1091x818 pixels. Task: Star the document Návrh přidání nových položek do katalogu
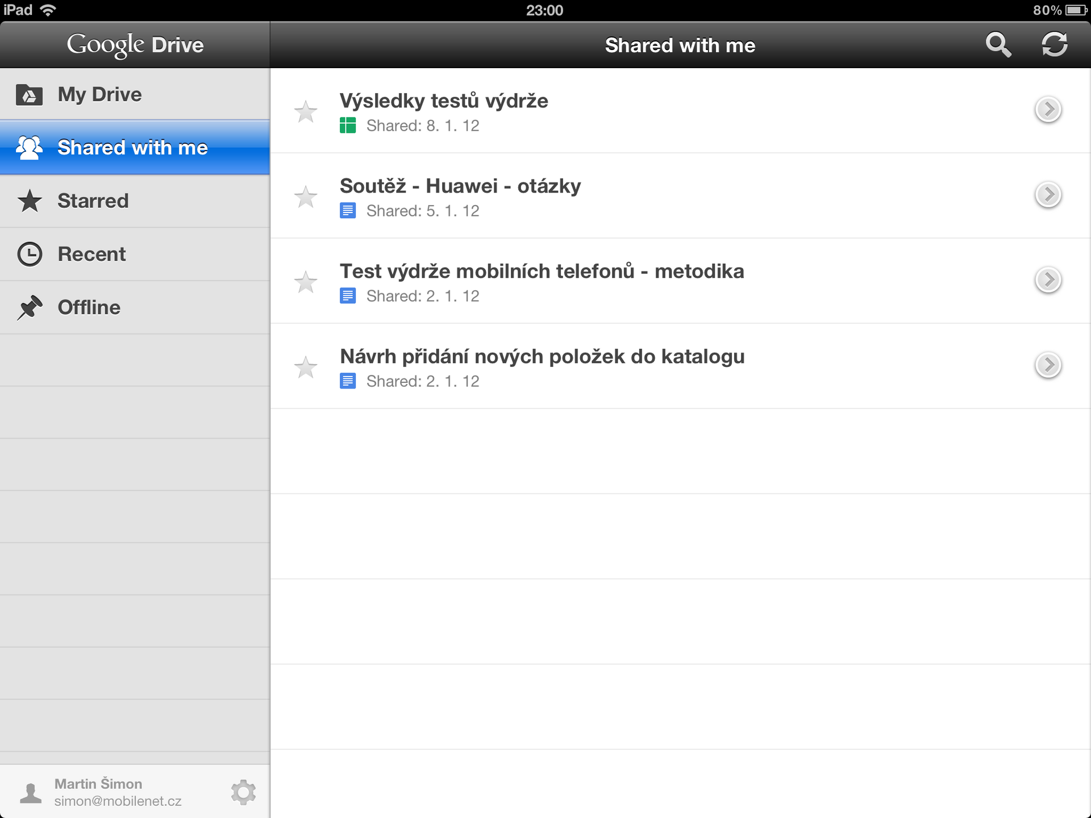coord(306,367)
